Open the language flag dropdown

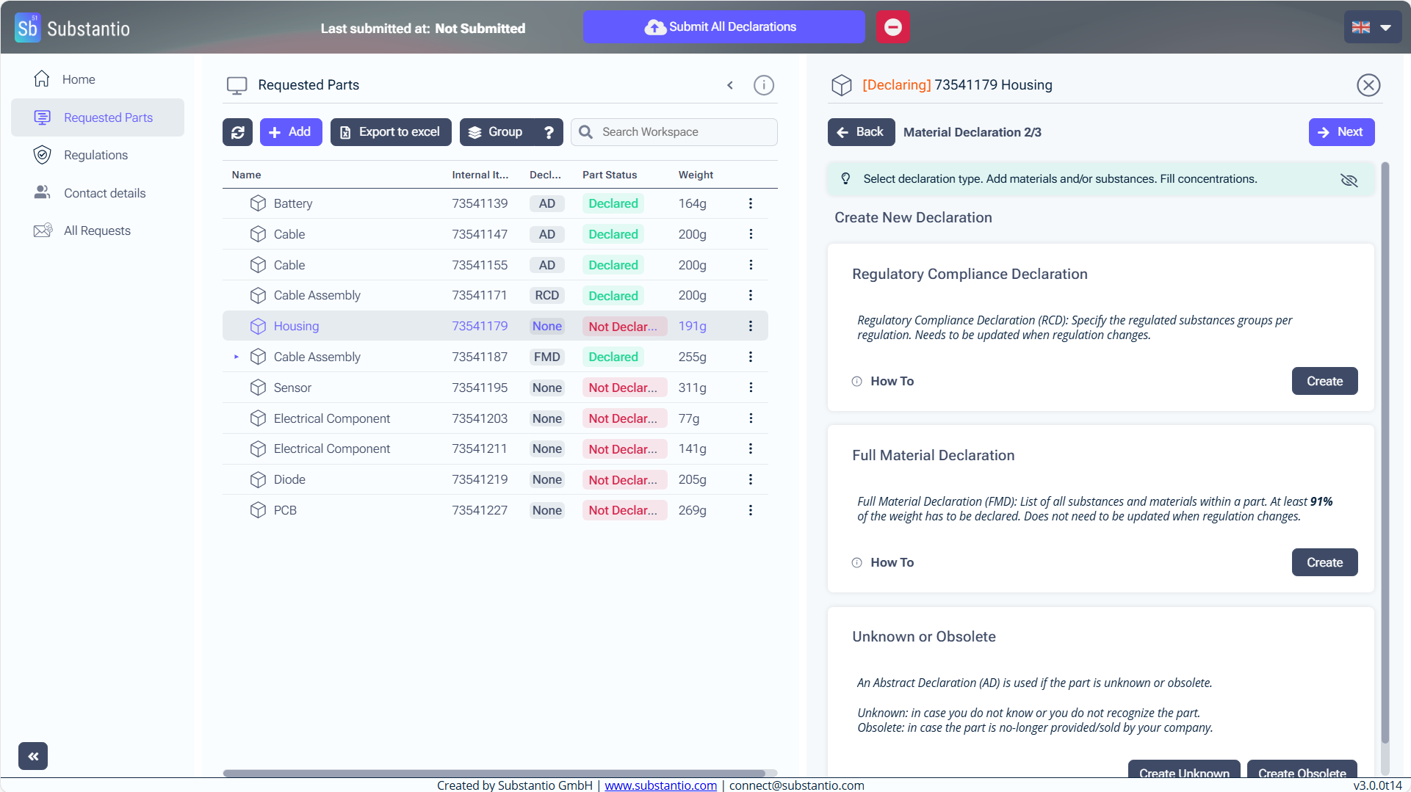[x=1371, y=27]
